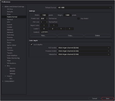Select Network preferences

10,32
